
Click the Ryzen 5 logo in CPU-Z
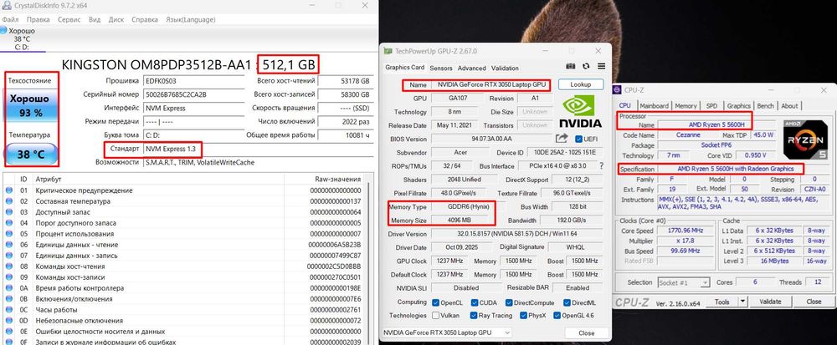(804, 140)
